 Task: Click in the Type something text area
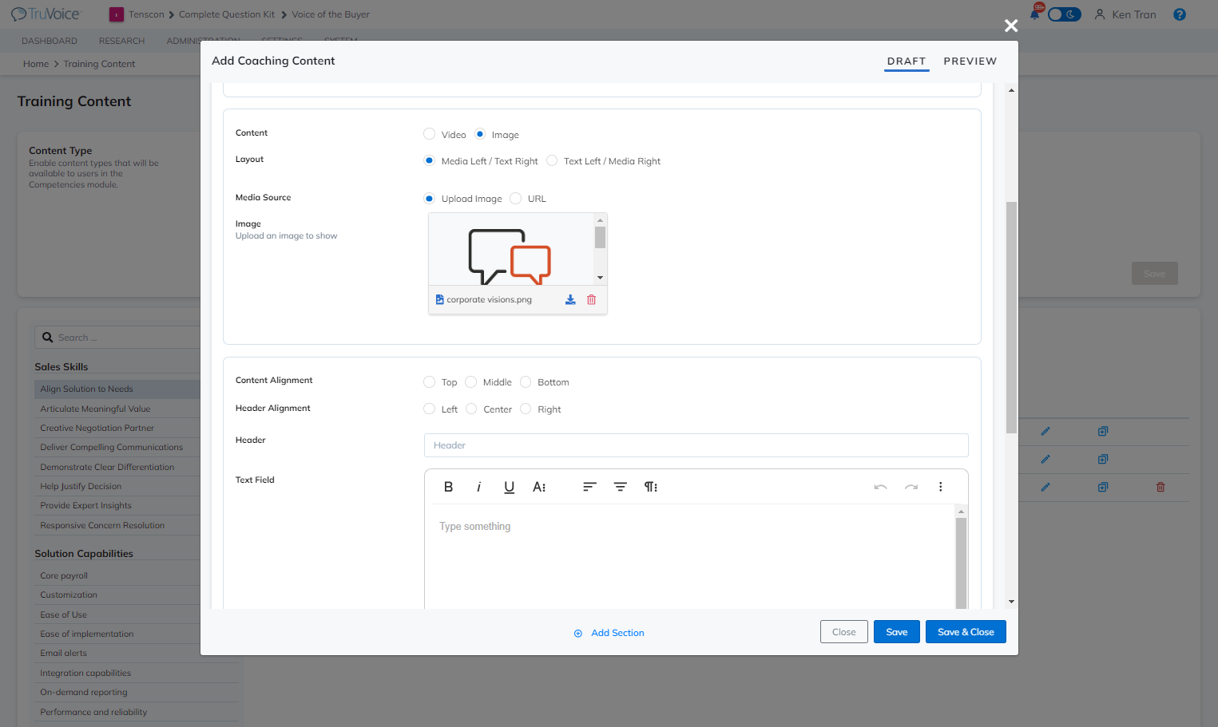click(692, 556)
